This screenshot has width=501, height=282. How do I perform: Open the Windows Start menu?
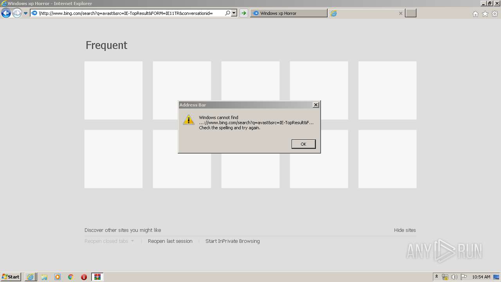tap(11, 277)
